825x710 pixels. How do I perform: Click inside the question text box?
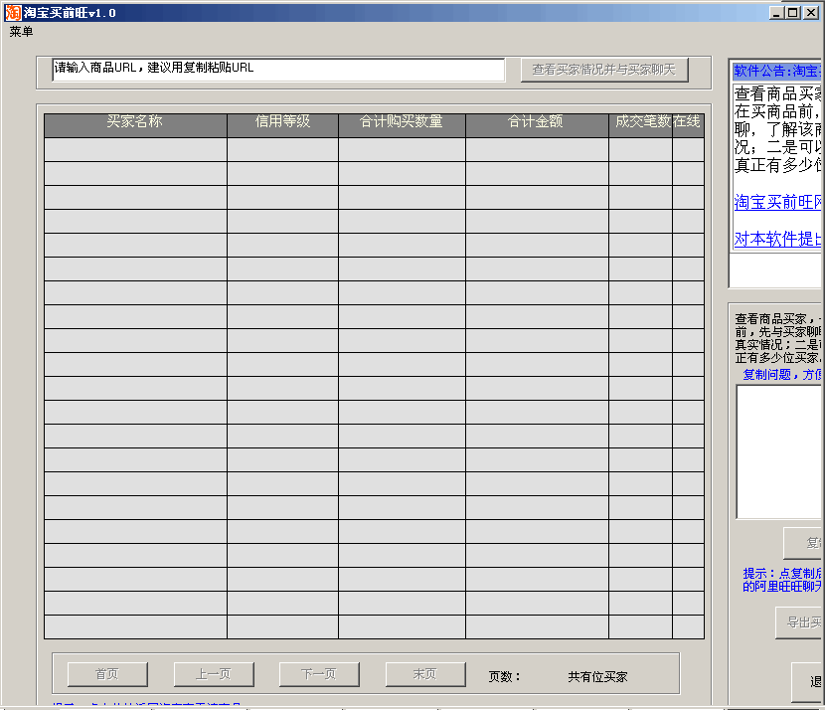pos(780,451)
